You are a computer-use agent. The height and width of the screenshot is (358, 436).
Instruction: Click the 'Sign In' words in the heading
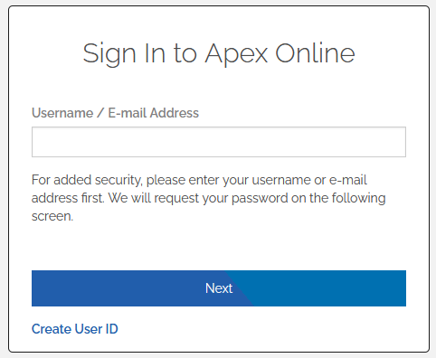[x=124, y=53]
